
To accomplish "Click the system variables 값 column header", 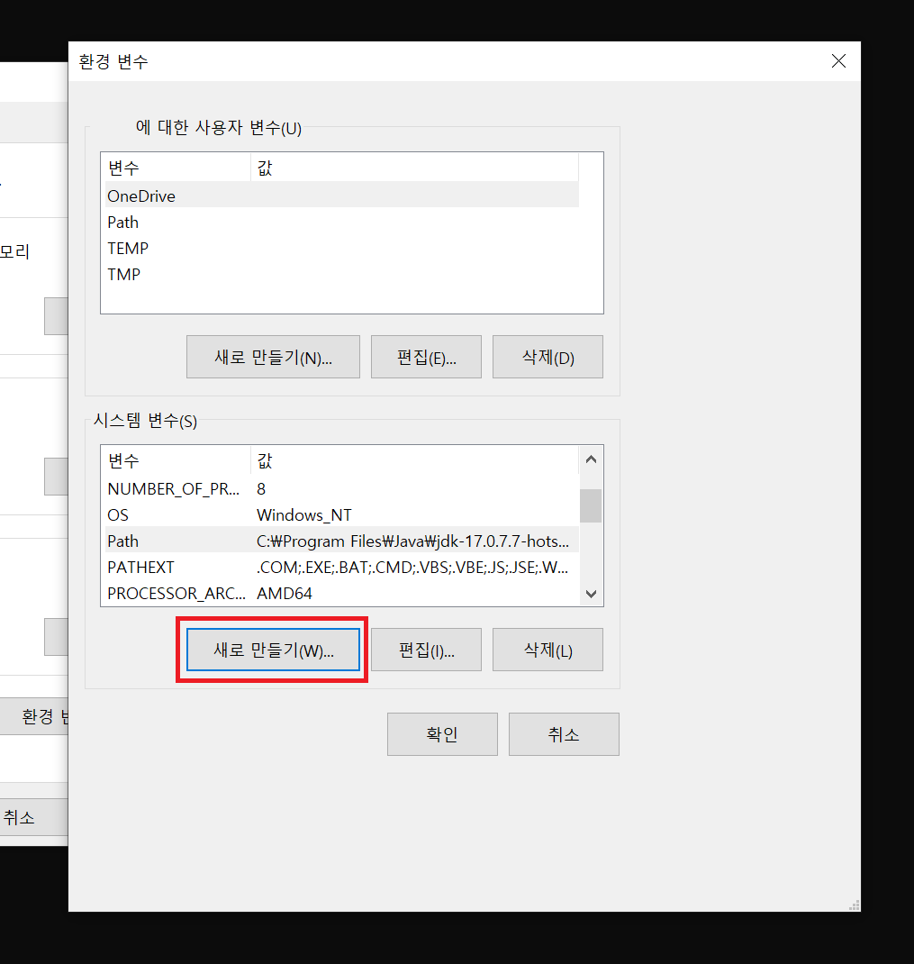I will coord(415,460).
